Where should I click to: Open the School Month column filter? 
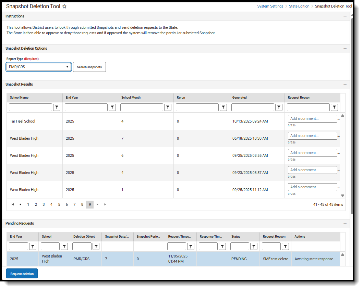(168, 107)
